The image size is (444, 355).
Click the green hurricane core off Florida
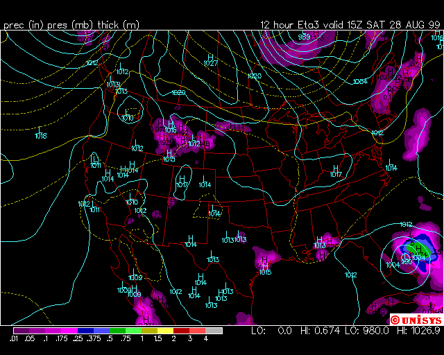[x=411, y=248]
